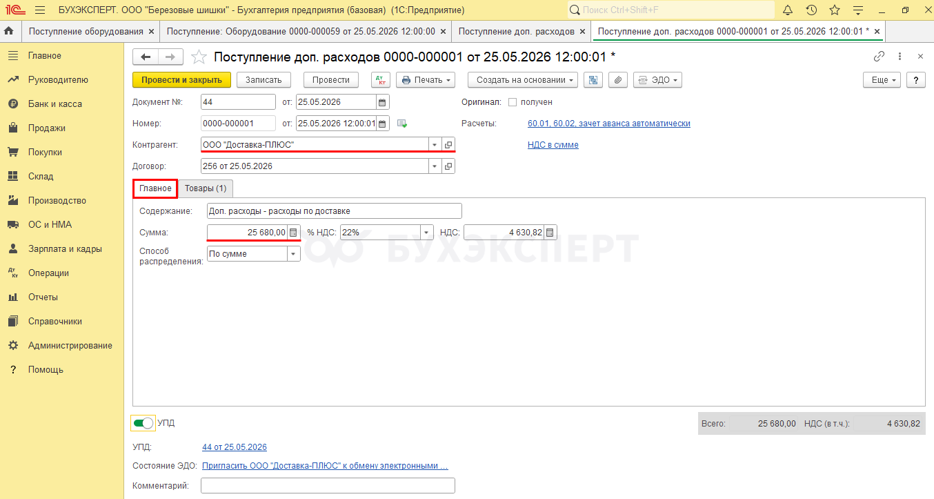Open attached files paperclip icon
Viewport: 934px width, 499px height.
[619, 80]
